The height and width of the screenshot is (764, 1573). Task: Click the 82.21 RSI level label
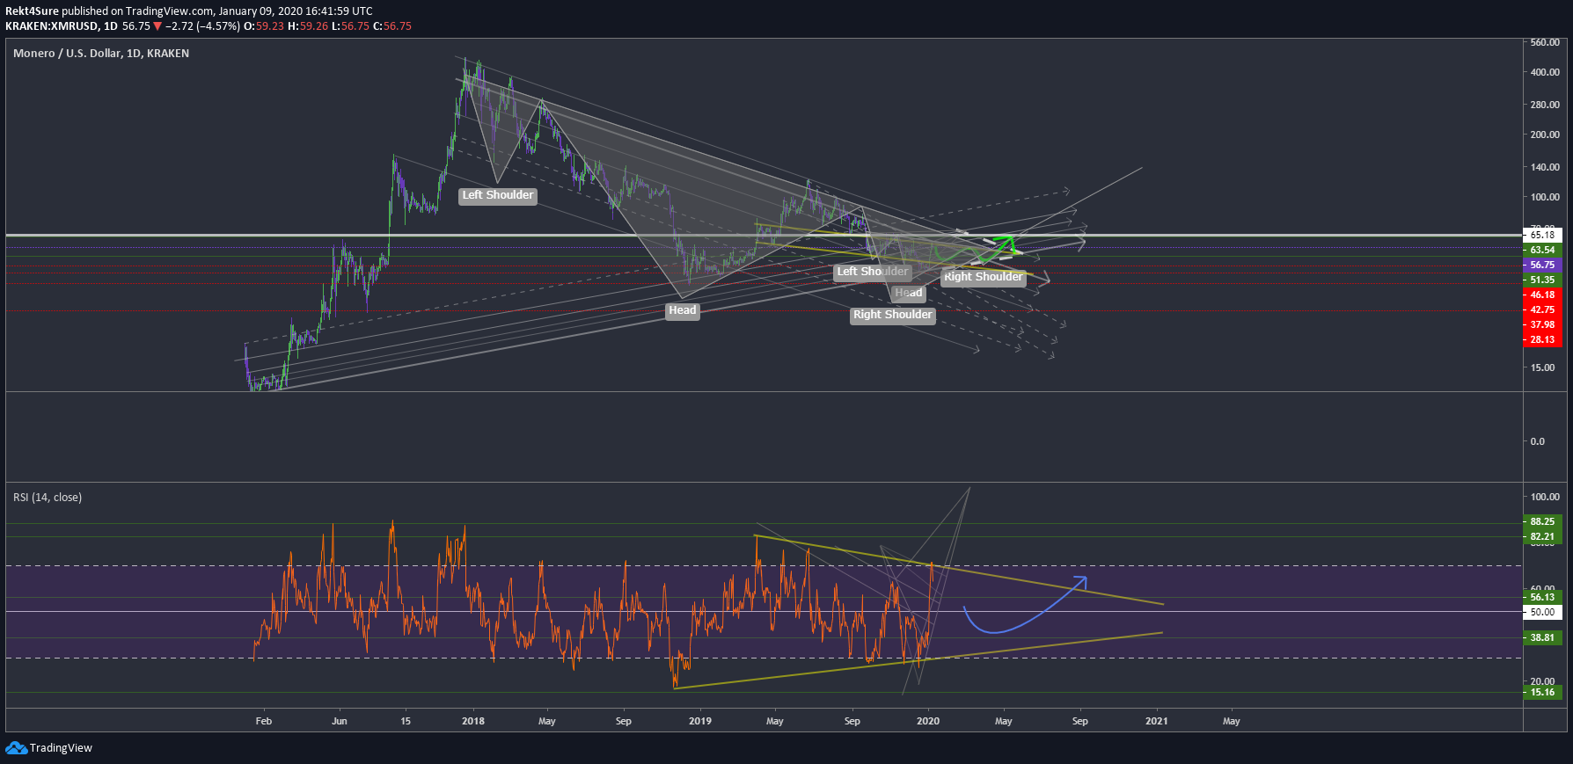pyautogui.click(x=1542, y=536)
